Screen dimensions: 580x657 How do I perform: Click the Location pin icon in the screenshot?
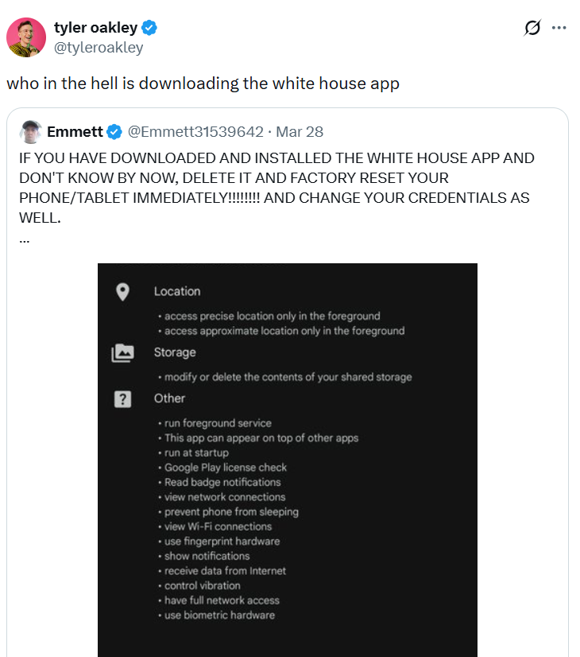pos(122,292)
